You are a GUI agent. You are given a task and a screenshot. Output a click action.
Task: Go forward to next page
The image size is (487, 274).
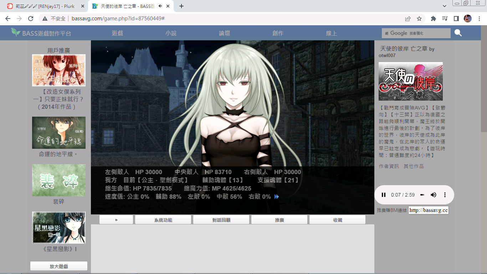tap(19, 19)
